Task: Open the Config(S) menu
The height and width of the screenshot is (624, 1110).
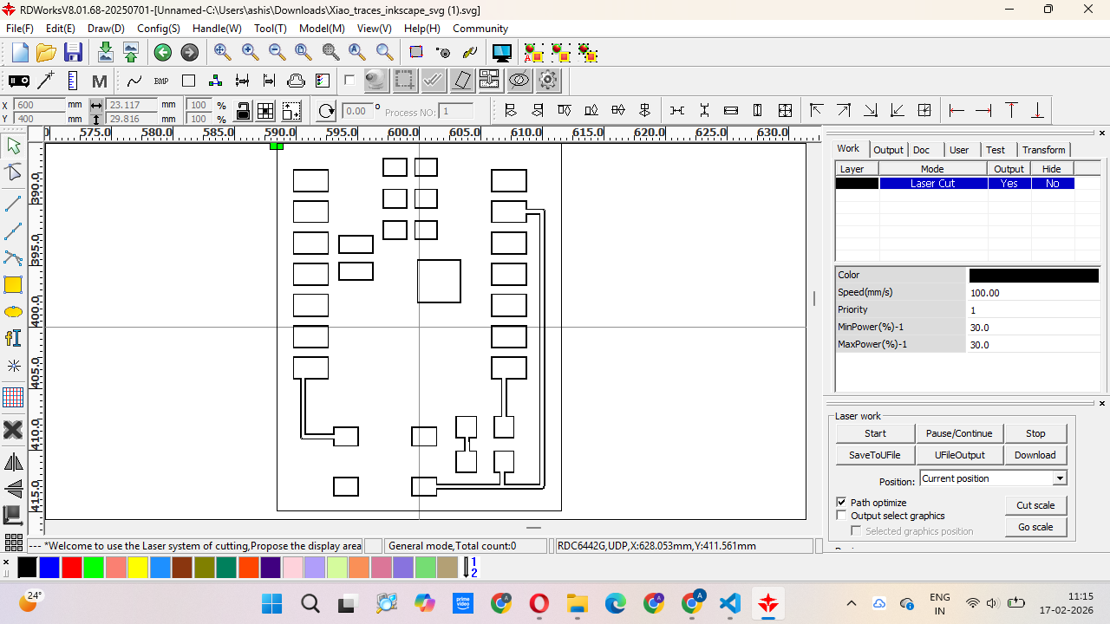Action: [159, 29]
